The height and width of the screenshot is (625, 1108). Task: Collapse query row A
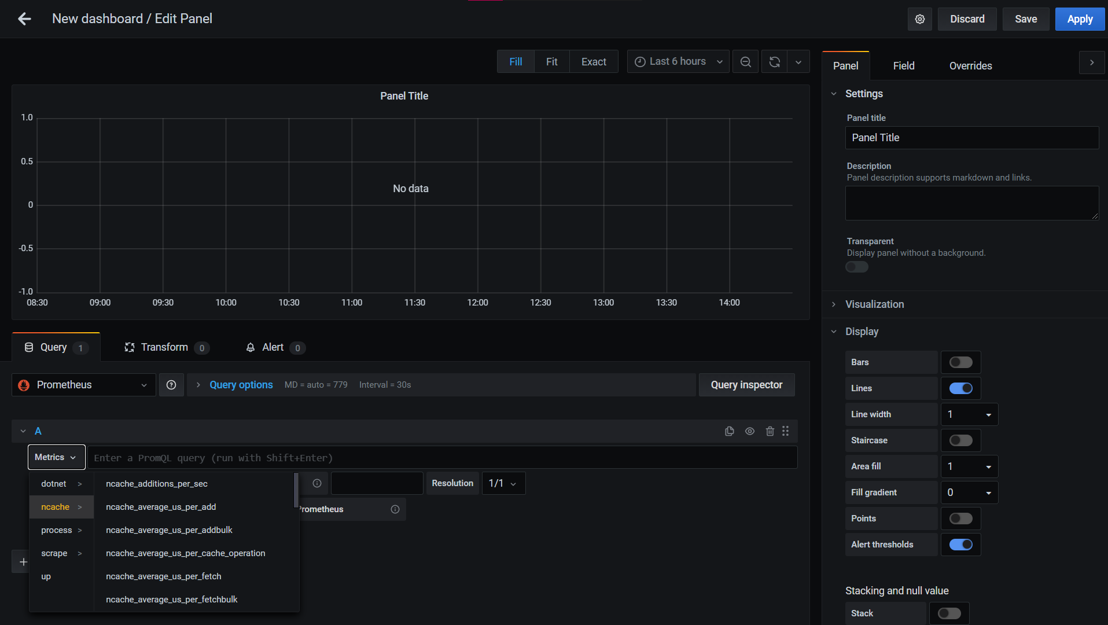click(23, 431)
